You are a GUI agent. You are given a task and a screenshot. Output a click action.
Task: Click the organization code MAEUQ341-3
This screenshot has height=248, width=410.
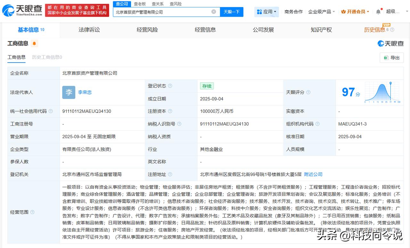[353, 124]
